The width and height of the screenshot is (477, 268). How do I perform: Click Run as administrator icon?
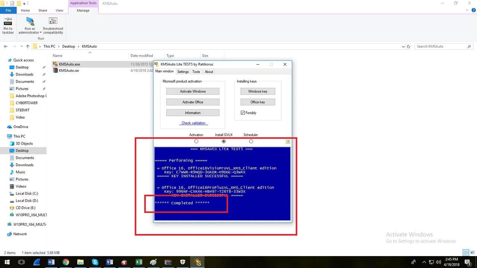(30, 22)
